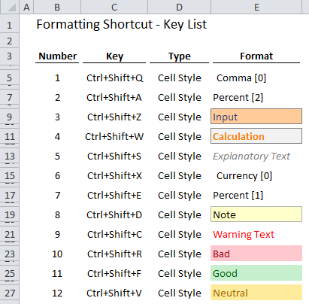Click 'Cell Style' in the Ctrl+Shift+Q row
Screen dimensions: 309x304
click(180, 78)
